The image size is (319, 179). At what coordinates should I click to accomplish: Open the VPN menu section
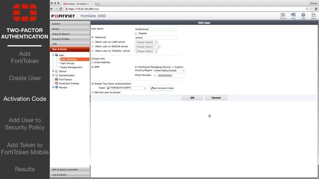tap(70, 44)
